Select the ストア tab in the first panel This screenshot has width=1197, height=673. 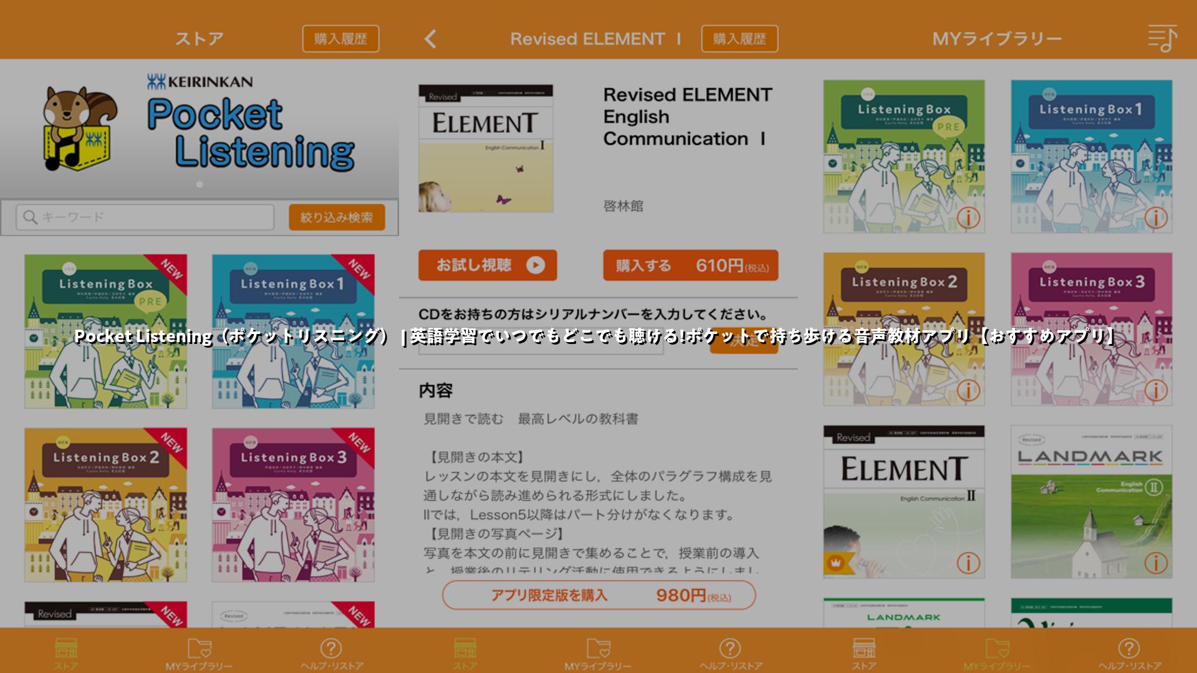[x=66, y=653]
